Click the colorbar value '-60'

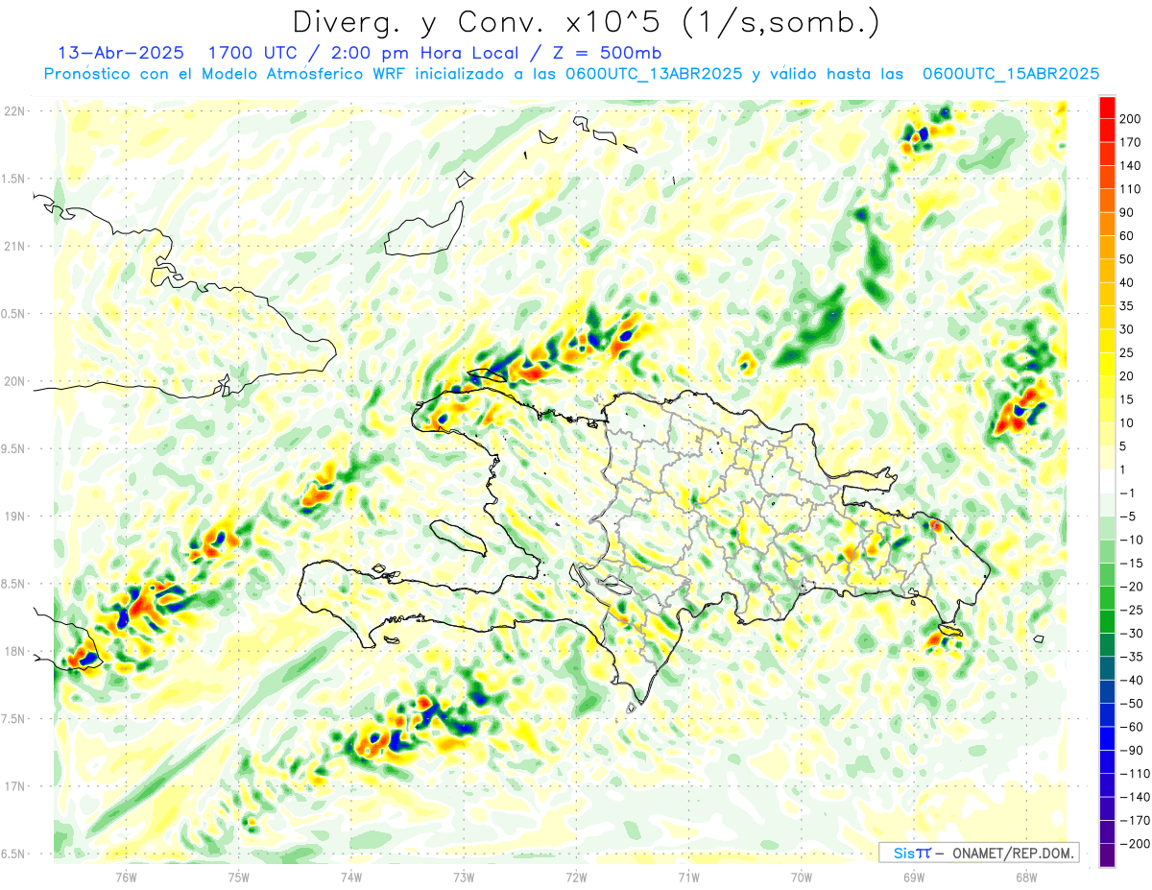click(1133, 728)
